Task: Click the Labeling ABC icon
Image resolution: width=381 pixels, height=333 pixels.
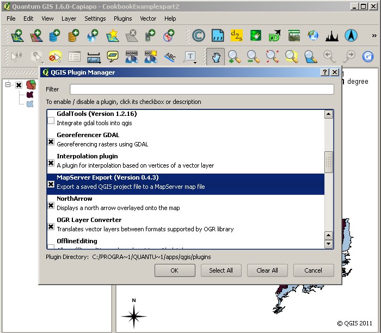Action: (x=170, y=57)
